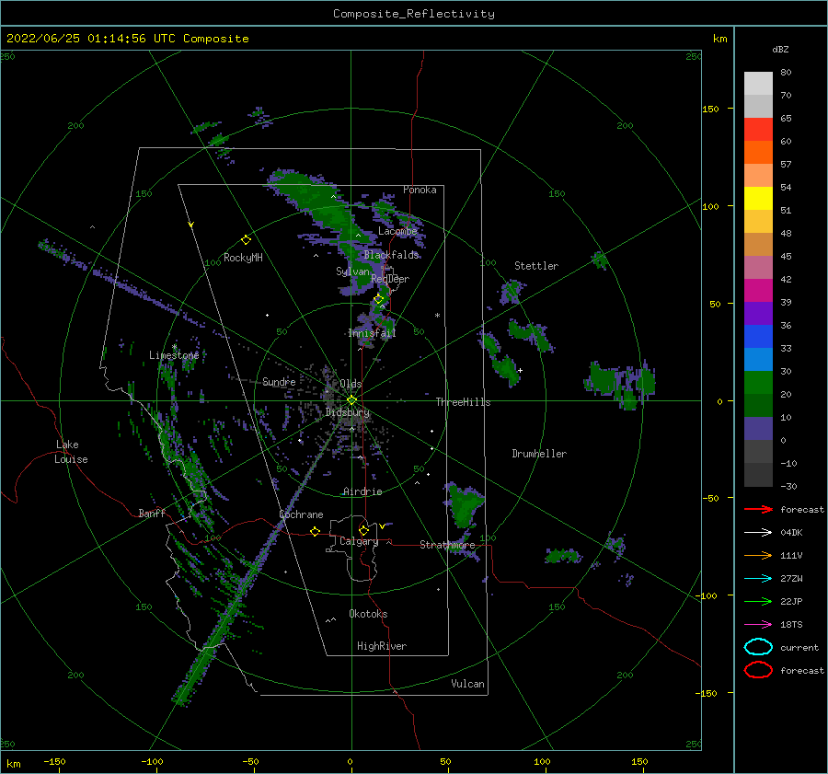Select the magenta 42-39 dBZ swatch

point(758,291)
